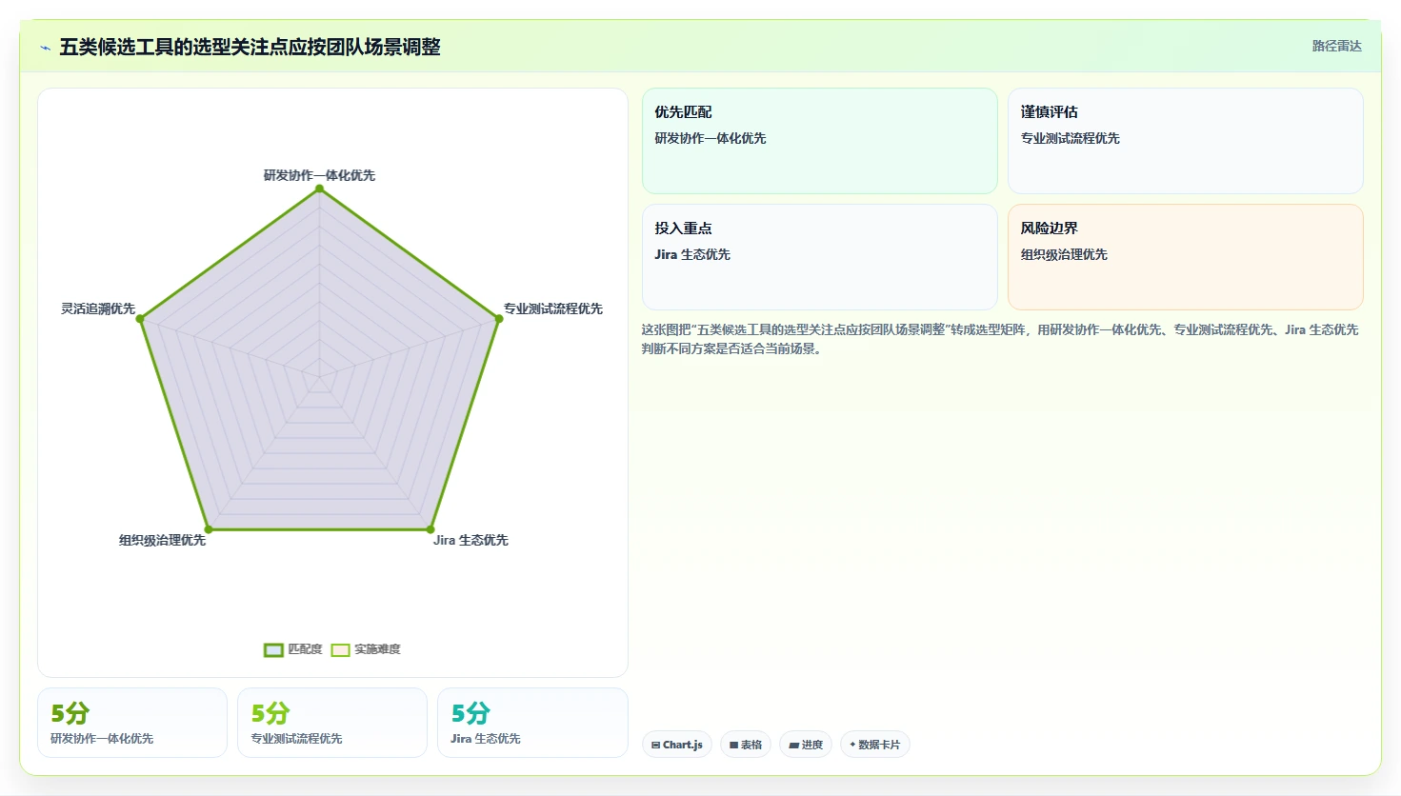Click the 进度 tag chip
The height and width of the screenshot is (796, 1401).
806,745
